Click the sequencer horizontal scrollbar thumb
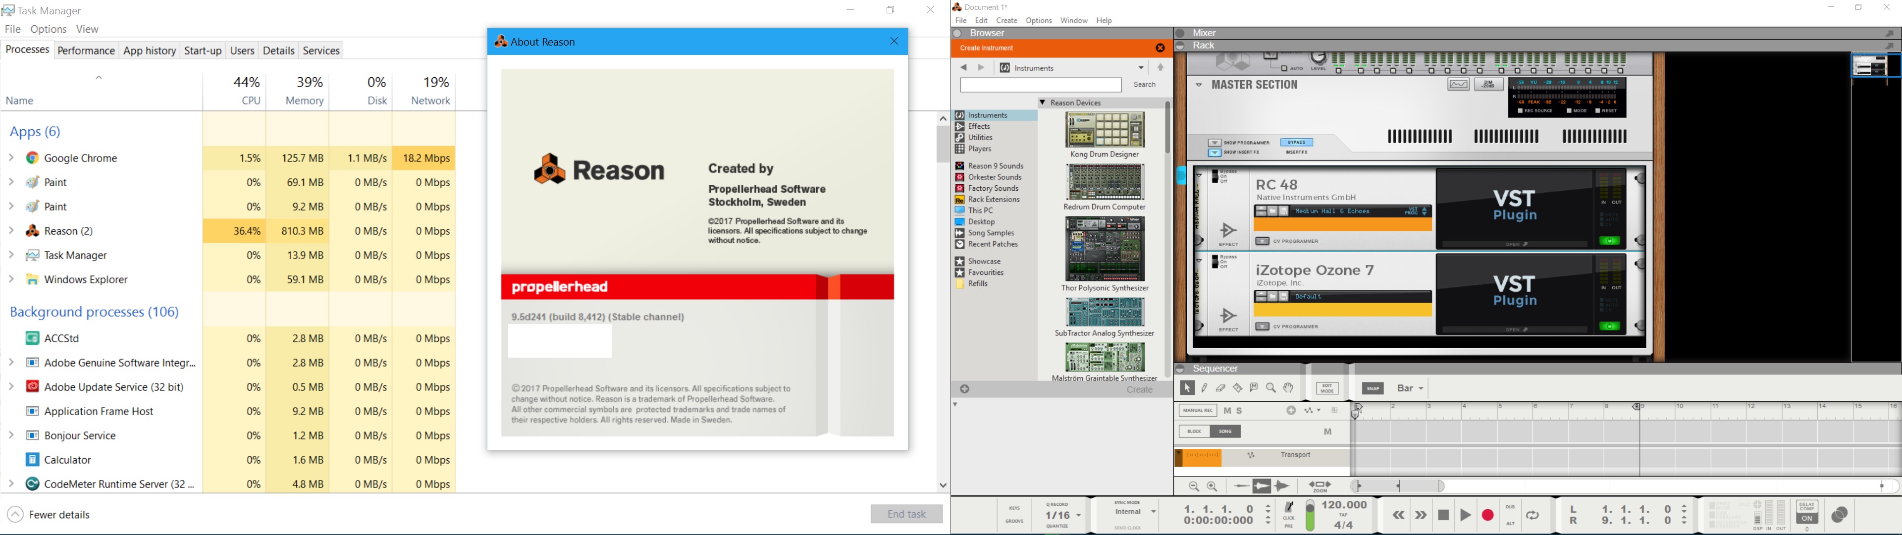 [x=1398, y=486]
